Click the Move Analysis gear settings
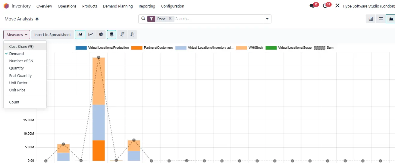 (37, 19)
